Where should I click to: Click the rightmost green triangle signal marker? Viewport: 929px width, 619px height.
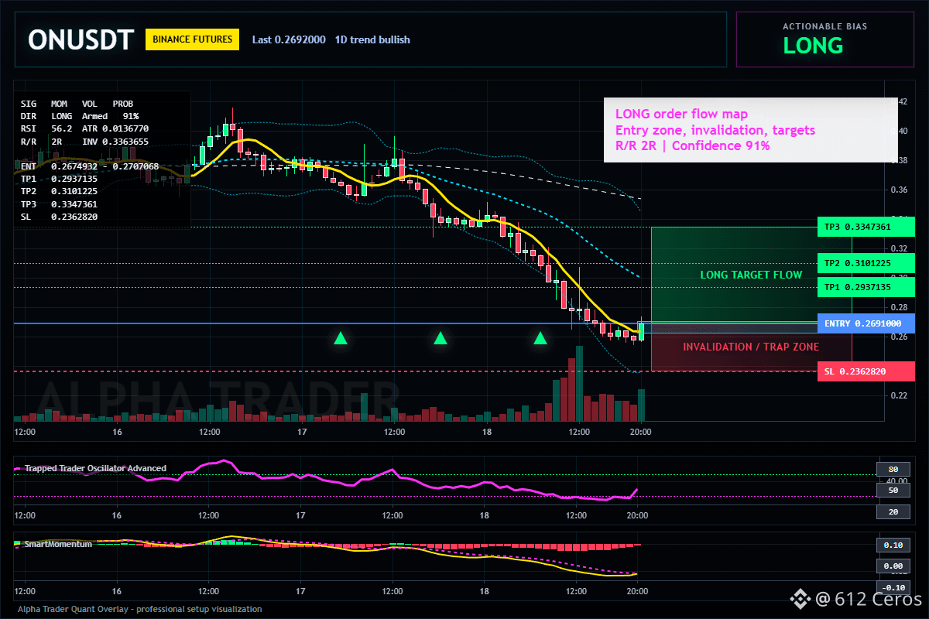coord(540,337)
